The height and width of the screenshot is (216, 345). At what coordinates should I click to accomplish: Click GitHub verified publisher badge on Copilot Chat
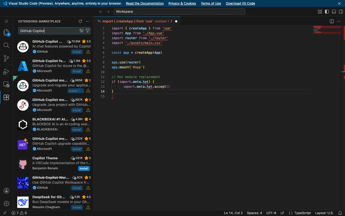(34, 52)
